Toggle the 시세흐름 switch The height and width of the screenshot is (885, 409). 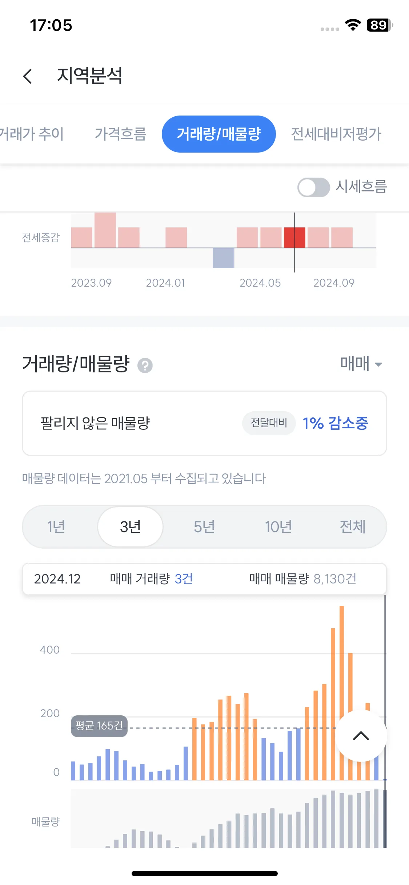313,187
